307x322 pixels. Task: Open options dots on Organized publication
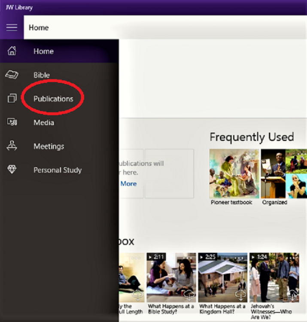(x=302, y=154)
